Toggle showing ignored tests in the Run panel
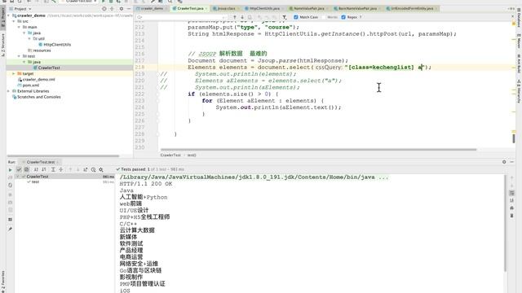This screenshot has width=522, height=293. click(x=26, y=170)
